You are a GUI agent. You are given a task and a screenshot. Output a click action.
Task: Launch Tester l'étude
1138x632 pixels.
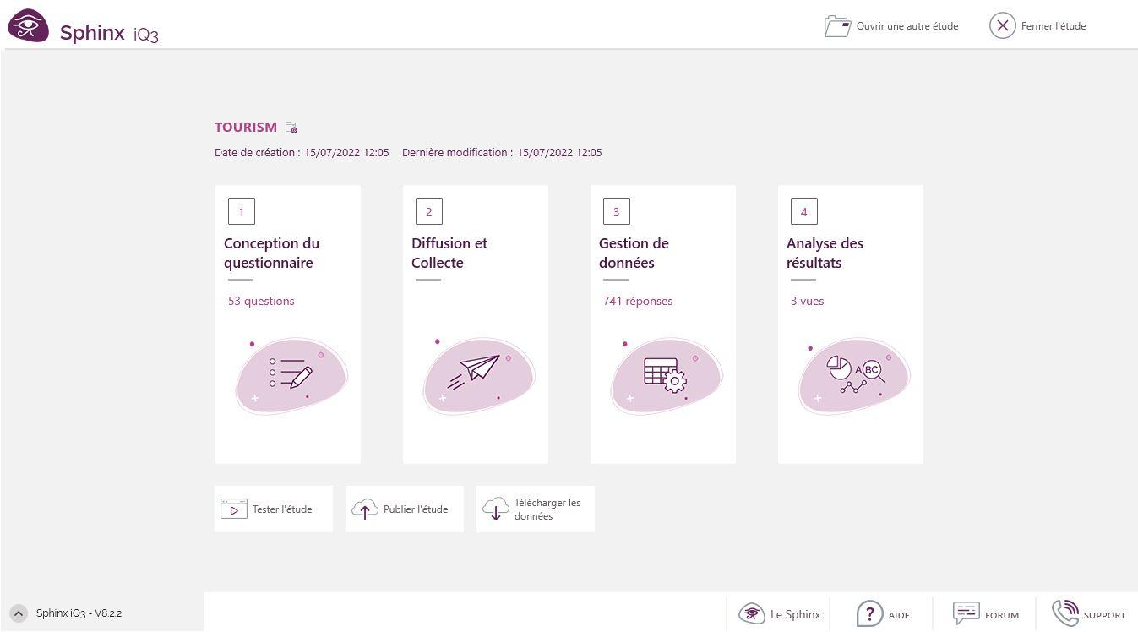click(x=273, y=509)
